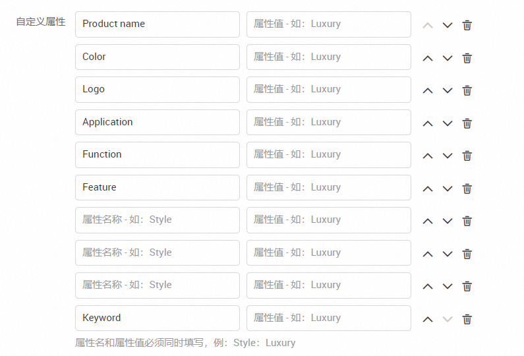Screen dimensions: 524x356
Task: Move the Feature row up
Action: pos(428,189)
